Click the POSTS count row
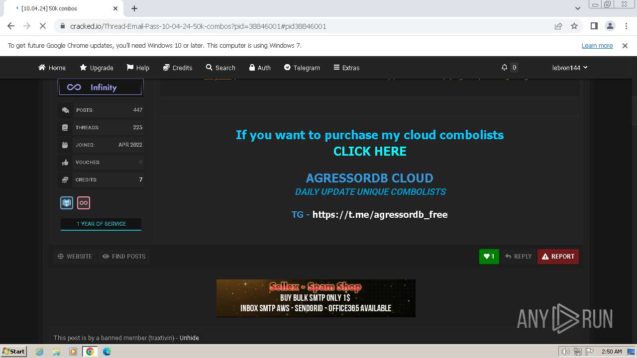This screenshot has height=358, width=637. (x=101, y=110)
